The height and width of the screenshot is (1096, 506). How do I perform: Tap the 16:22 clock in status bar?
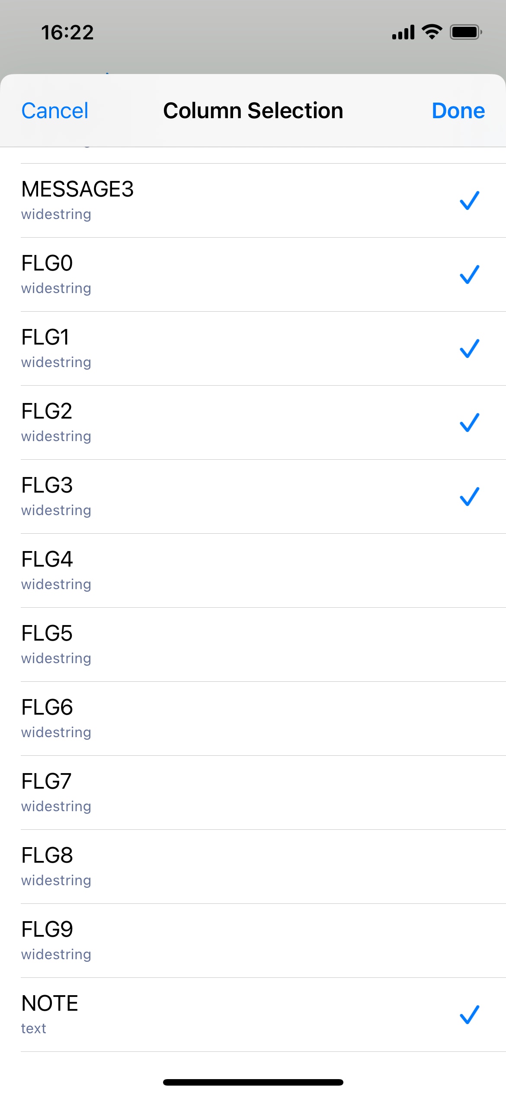pos(67,33)
